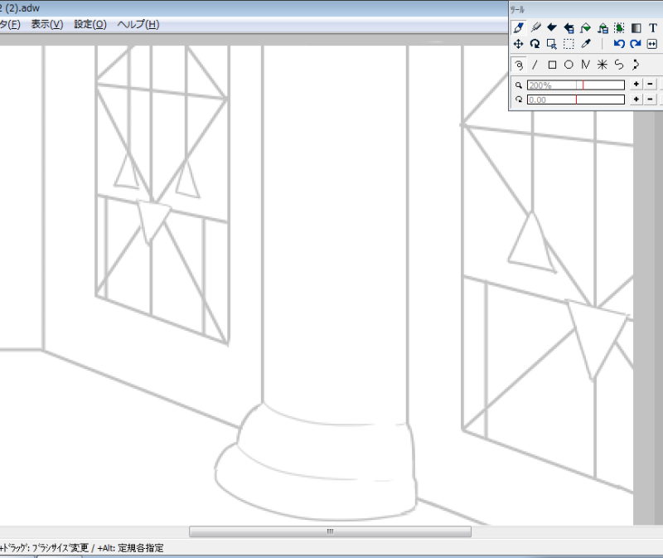Select the Eraser tool
The width and height of the screenshot is (663, 558).
[x=535, y=28]
